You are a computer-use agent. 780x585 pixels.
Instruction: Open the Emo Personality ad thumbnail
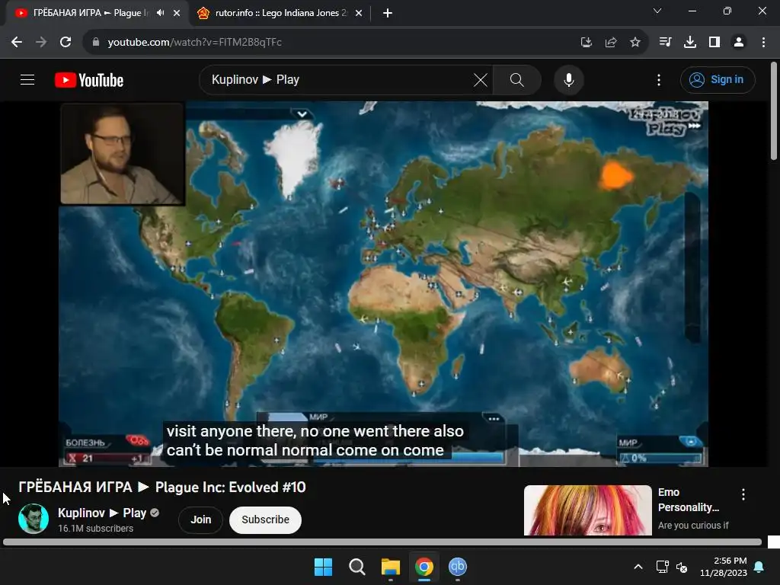click(x=587, y=510)
